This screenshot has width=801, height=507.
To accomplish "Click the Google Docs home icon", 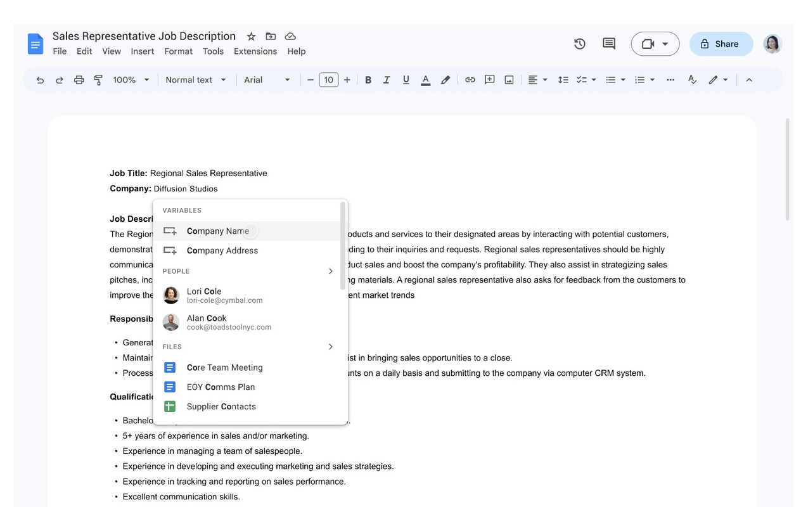I will (35, 44).
